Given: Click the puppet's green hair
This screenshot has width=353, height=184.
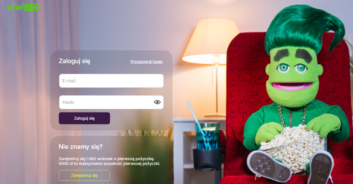Looking at the screenshot, I should click(304, 28).
